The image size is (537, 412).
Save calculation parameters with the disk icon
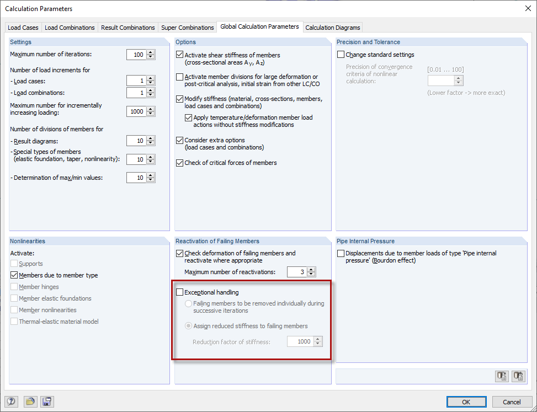[47, 402]
